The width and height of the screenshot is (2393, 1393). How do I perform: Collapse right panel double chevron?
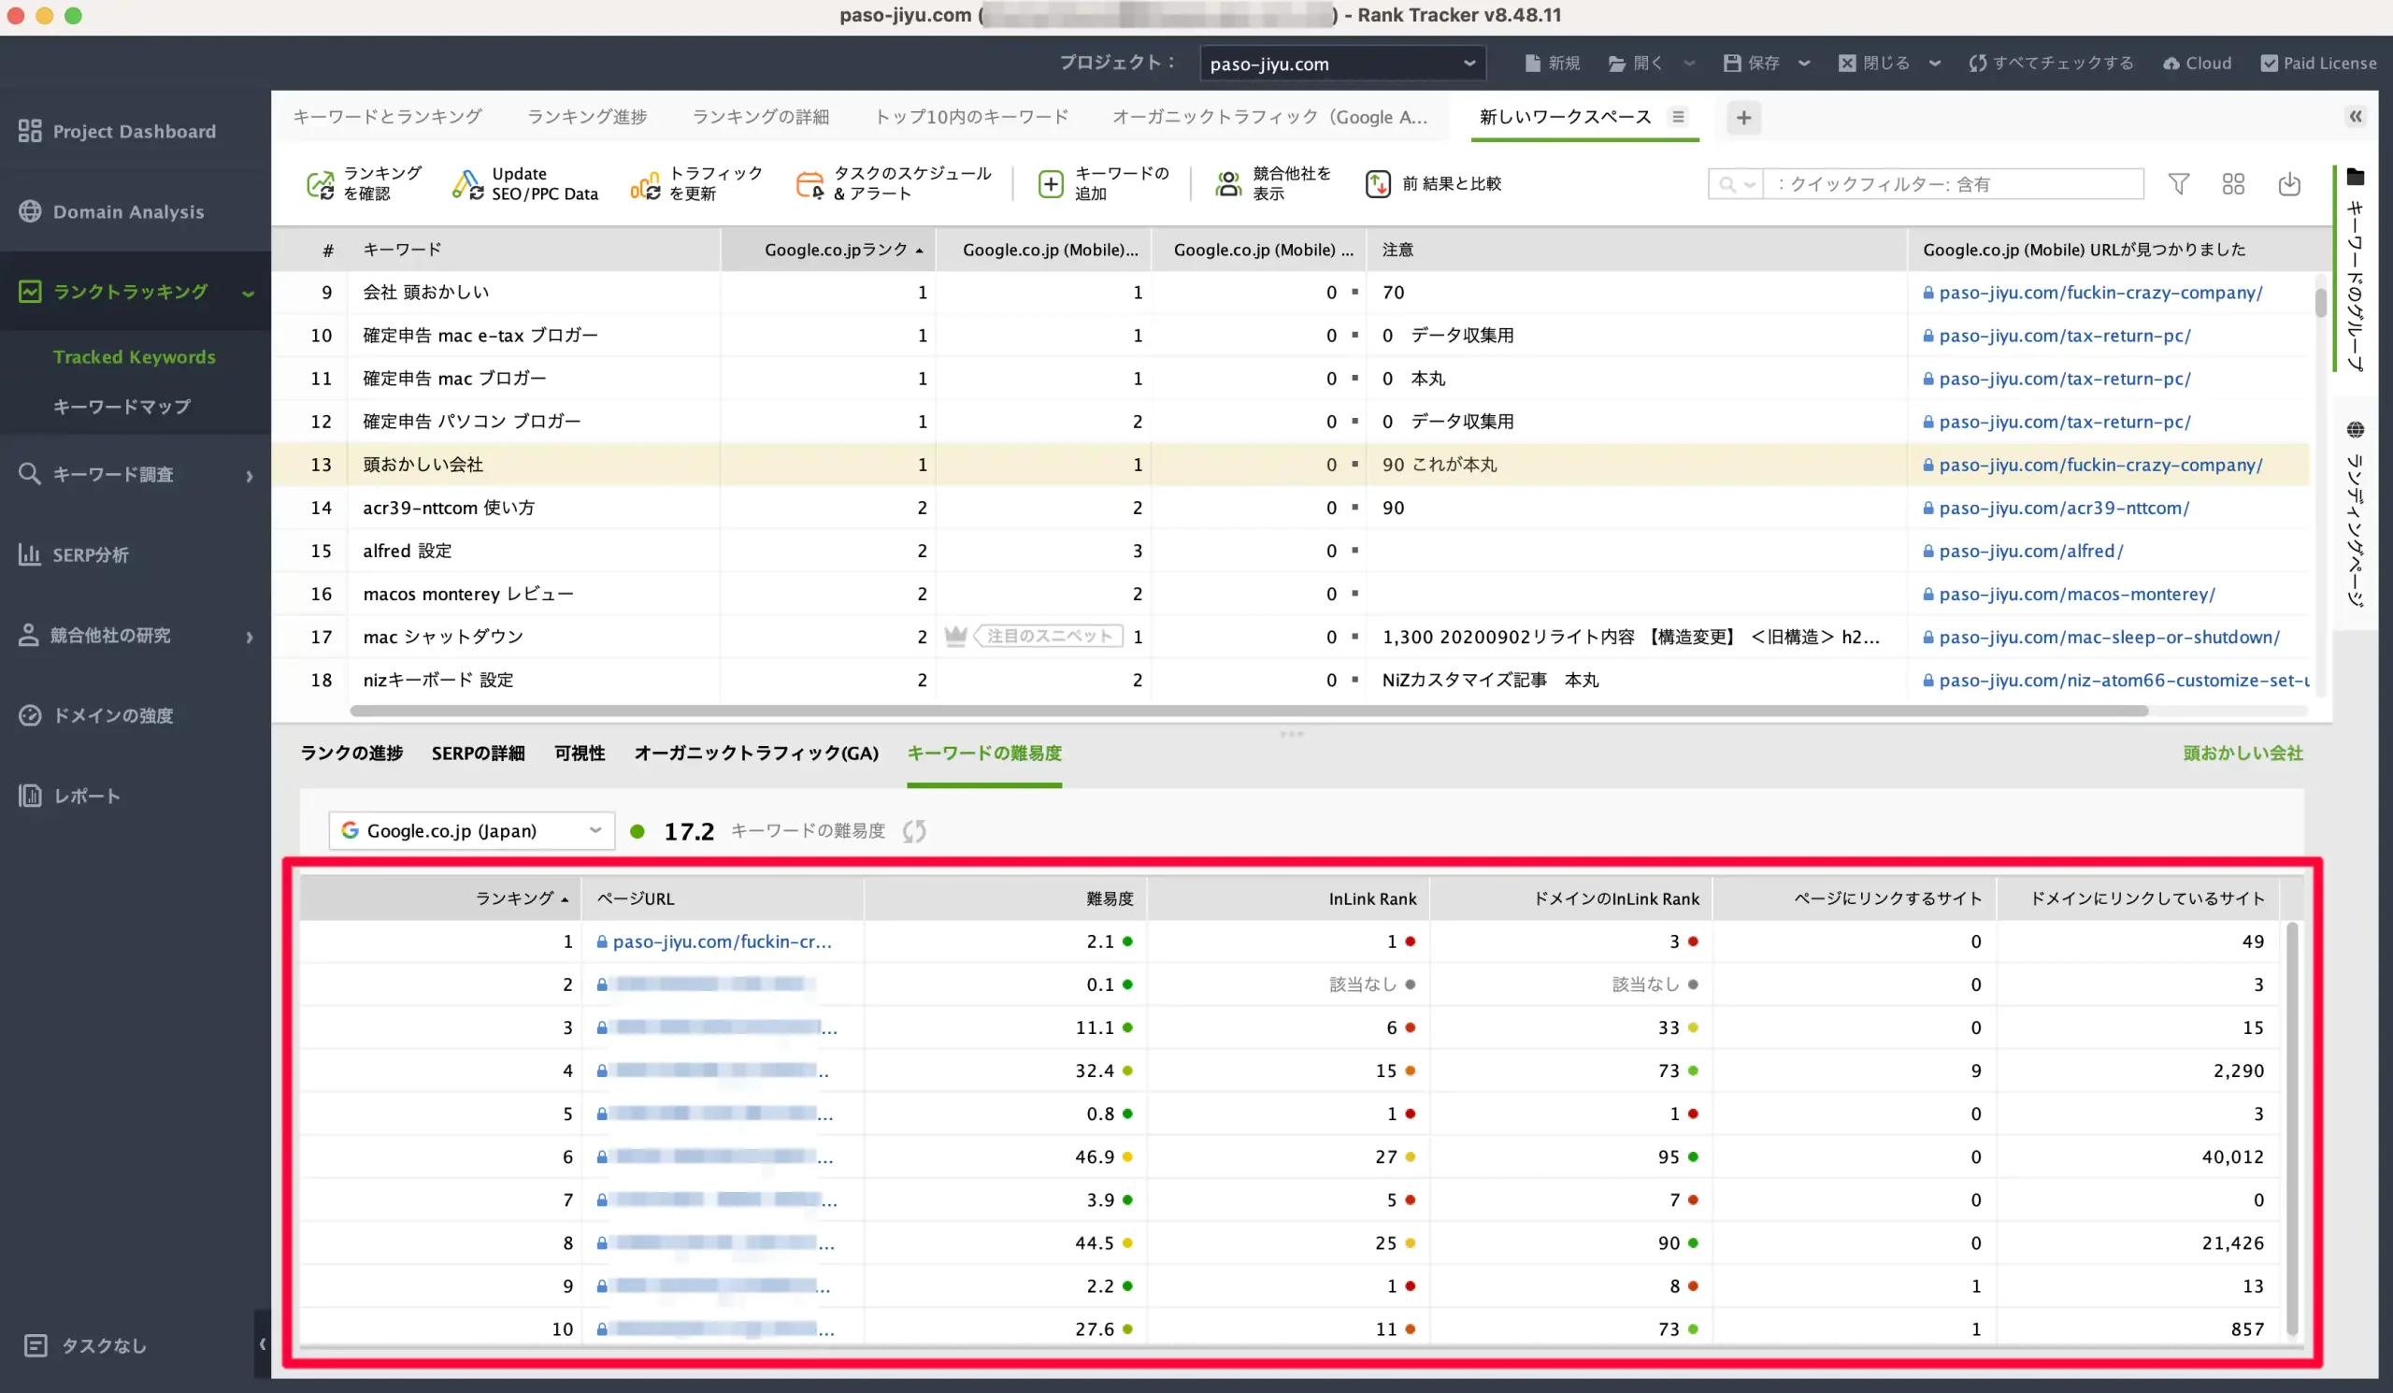[x=2355, y=117]
